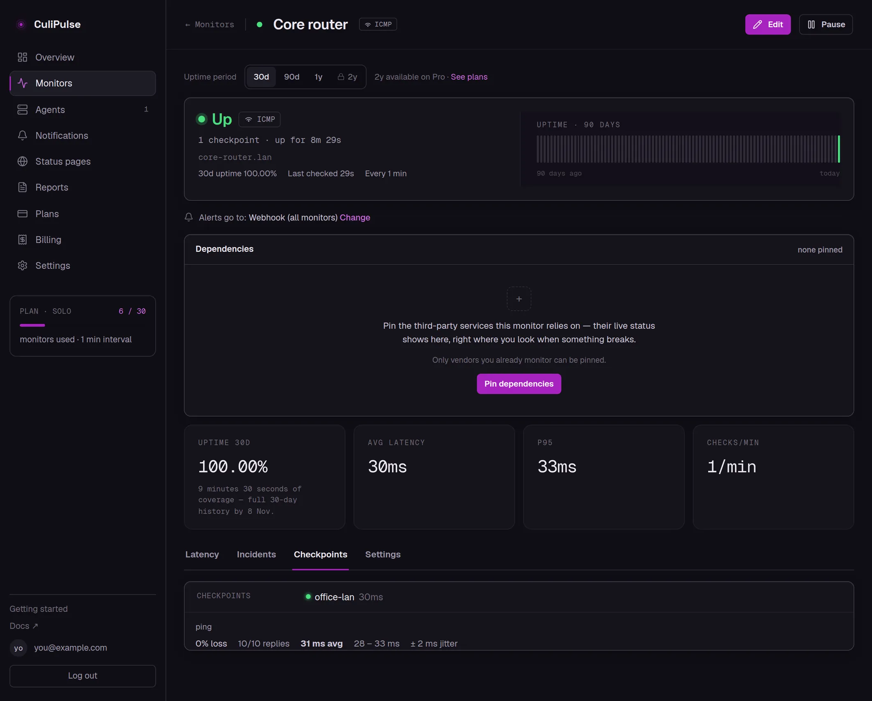Click the 31 ms avg ping value
872x701 pixels.
[x=322, y=643]
